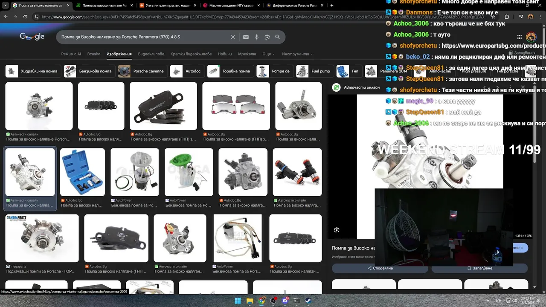The image size is (546, 307).
Task: Select the 'Режим с AI' search mode
Action: (x=71, y=54)
